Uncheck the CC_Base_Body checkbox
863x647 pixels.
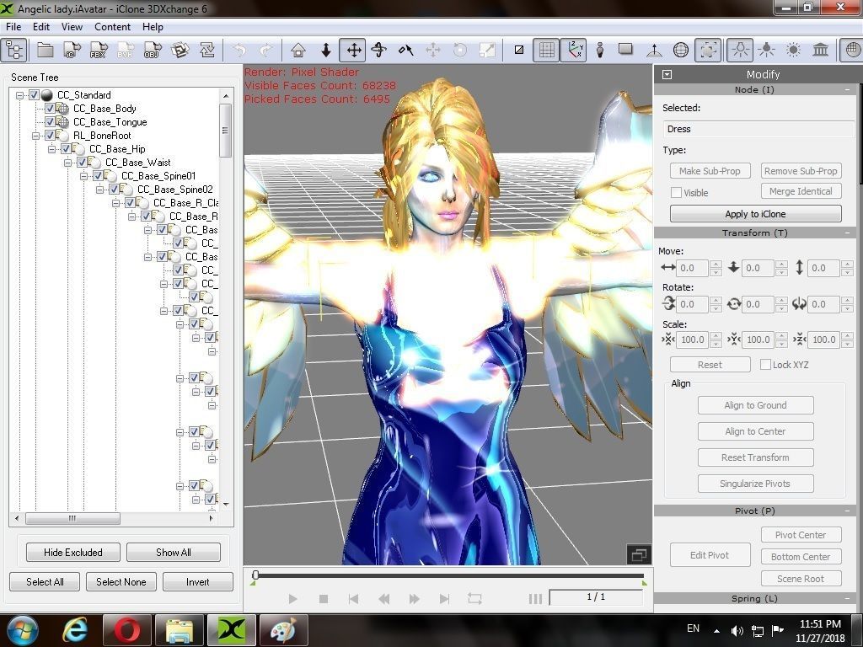click(x=50, y=109)
